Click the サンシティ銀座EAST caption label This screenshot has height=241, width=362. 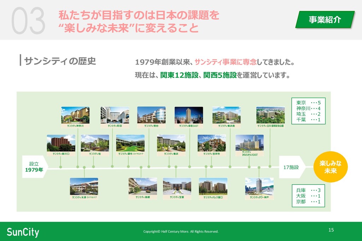coord(189,126)
